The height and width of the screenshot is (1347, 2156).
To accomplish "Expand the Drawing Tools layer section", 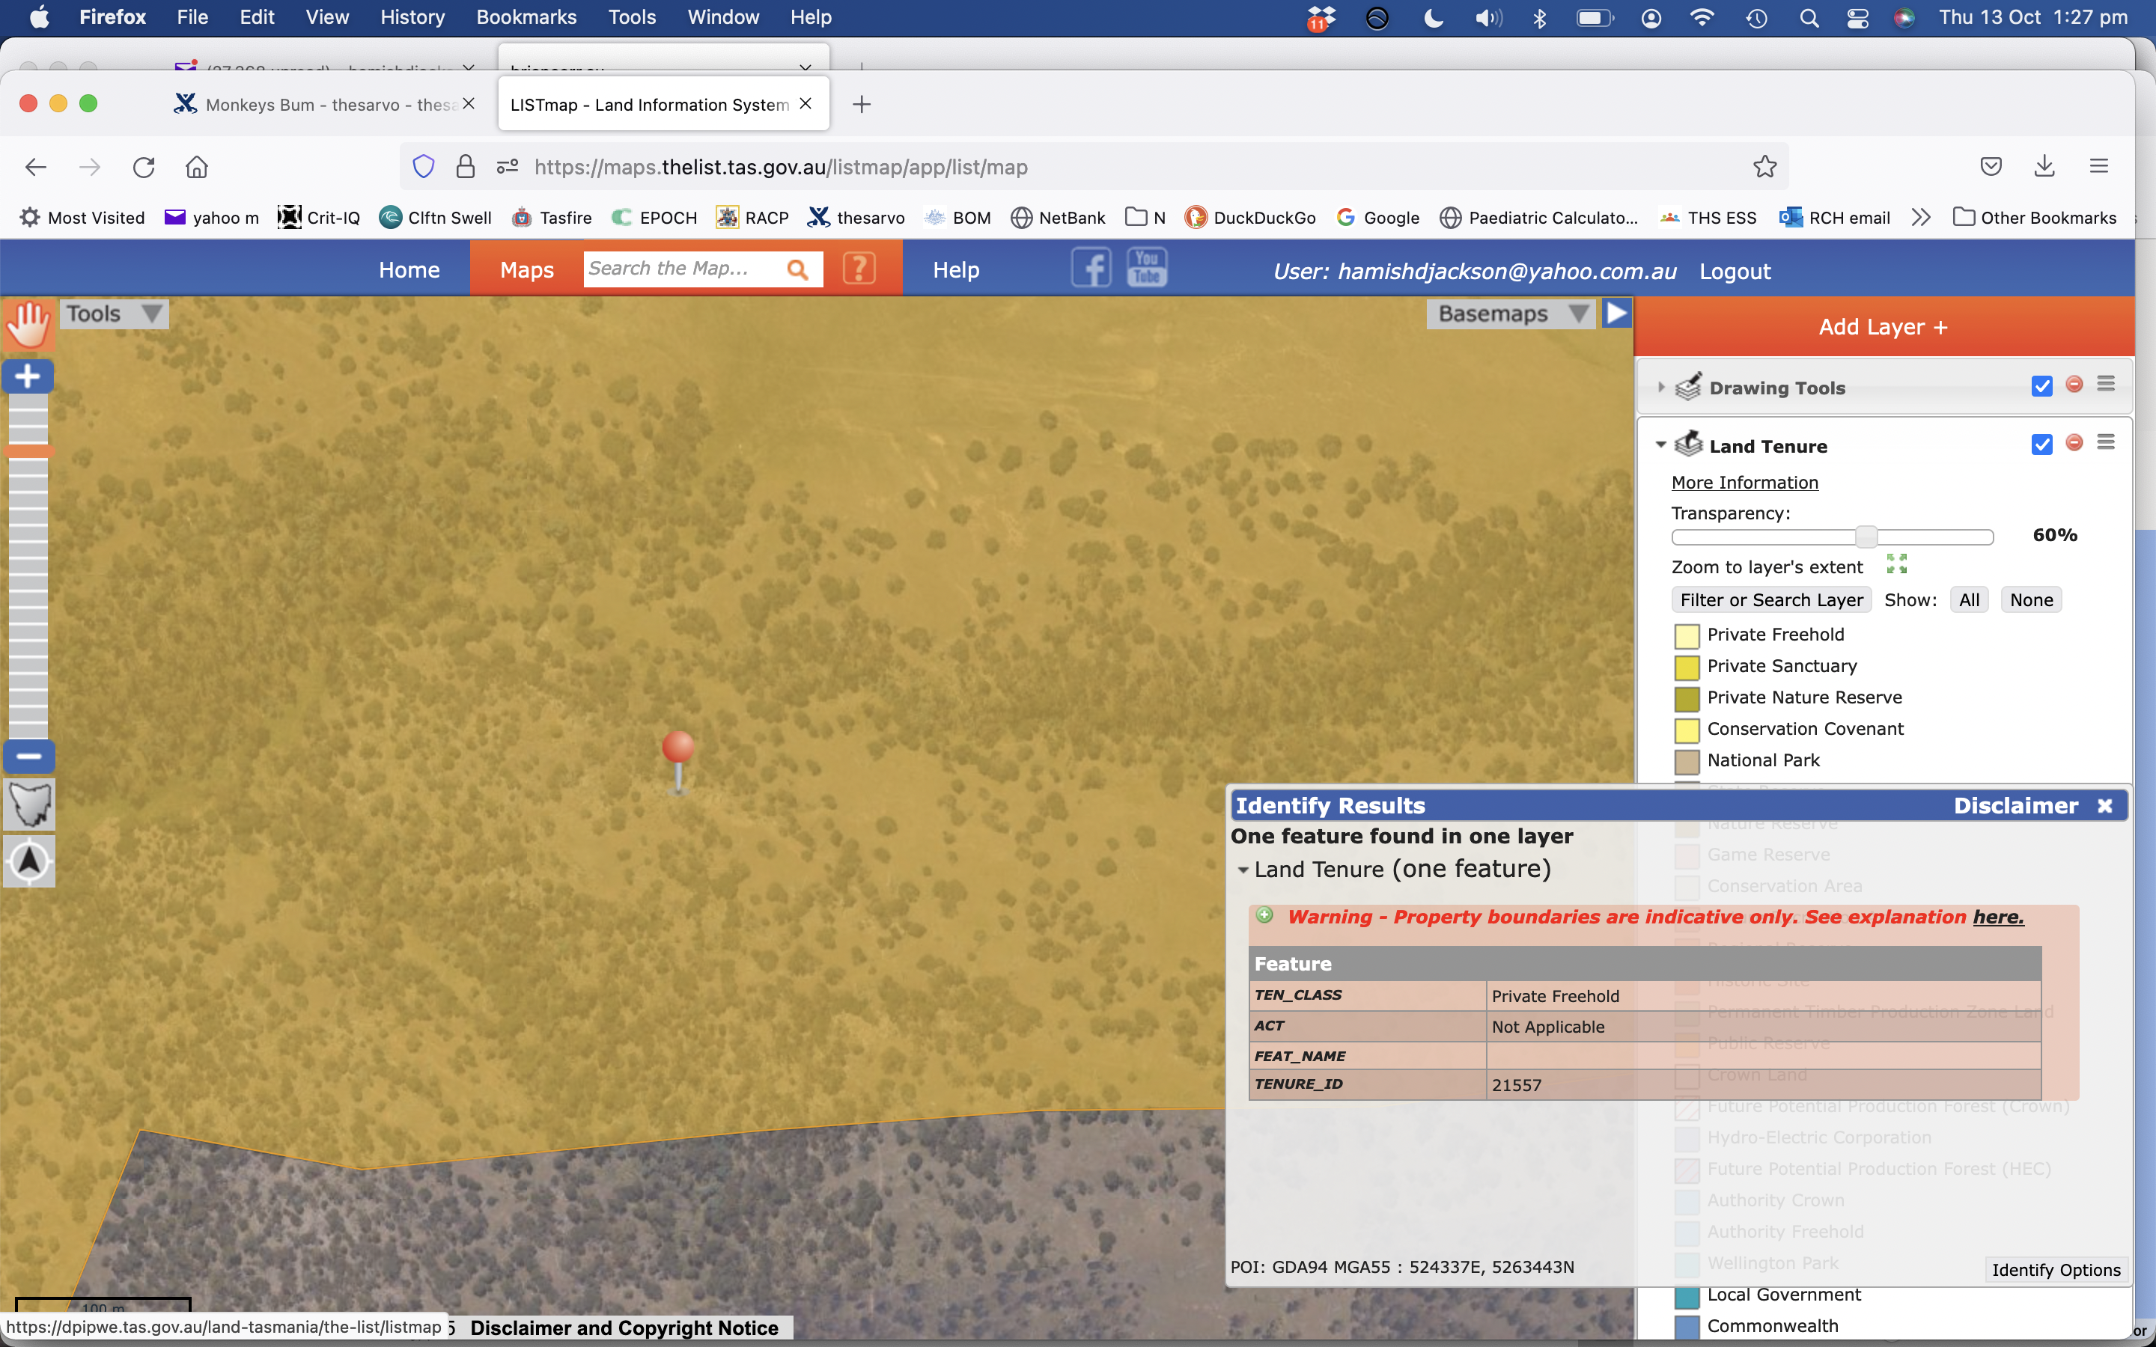I will (1660, 388).
